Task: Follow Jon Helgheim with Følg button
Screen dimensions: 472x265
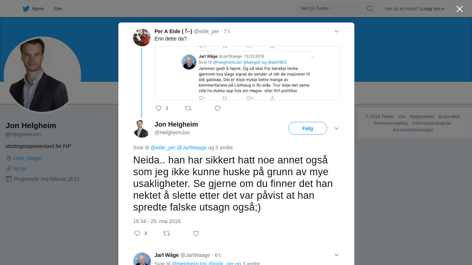Action: pos(308,128)
